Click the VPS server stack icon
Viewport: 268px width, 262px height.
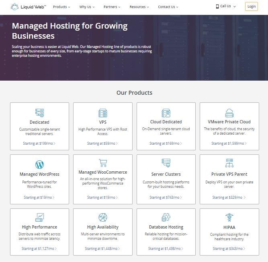[103, 113]
